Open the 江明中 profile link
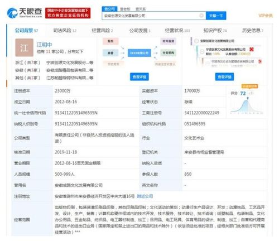 [44, 45]
